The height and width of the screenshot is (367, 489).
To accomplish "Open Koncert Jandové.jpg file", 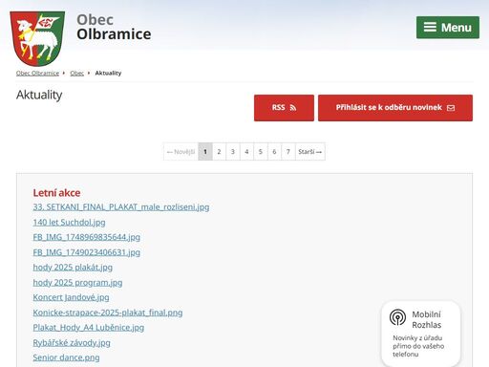I will pyautogui.click(x=71, y=297).
